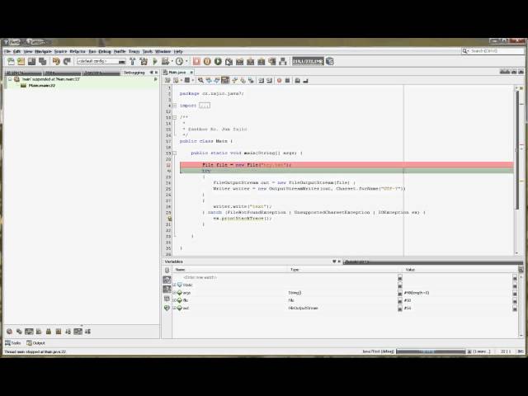Viewport: 528px width, 396px height.
Task: Select the Main.java editor tab
Action: point(177,73)
